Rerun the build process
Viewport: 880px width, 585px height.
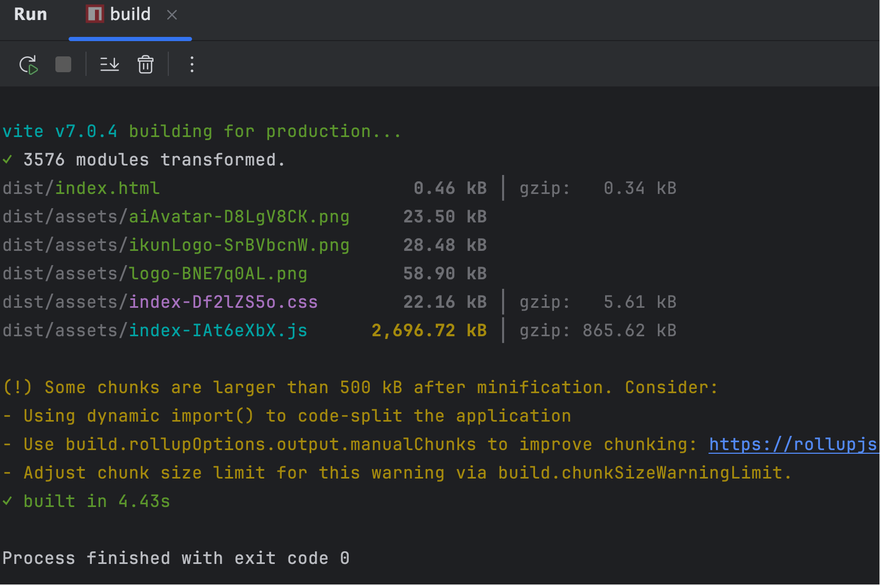click(x=28, y=65)
